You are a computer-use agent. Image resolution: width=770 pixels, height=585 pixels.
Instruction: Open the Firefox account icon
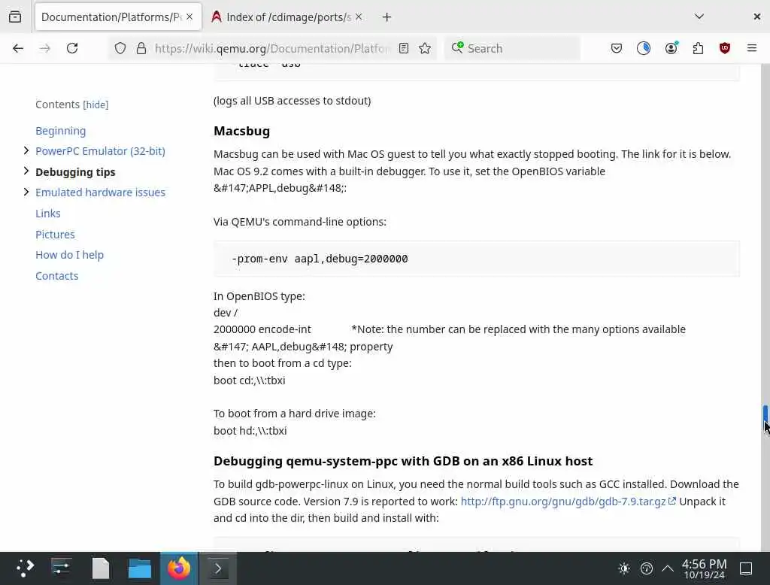point(671,48)
